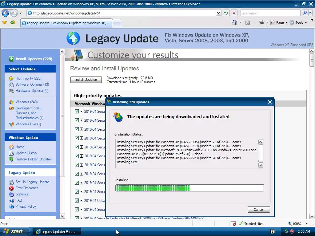This screenshot has width=315, height=236.
Task: Uncheck the first 2019-04 Security update checkbox
Action: pos(77,111)
